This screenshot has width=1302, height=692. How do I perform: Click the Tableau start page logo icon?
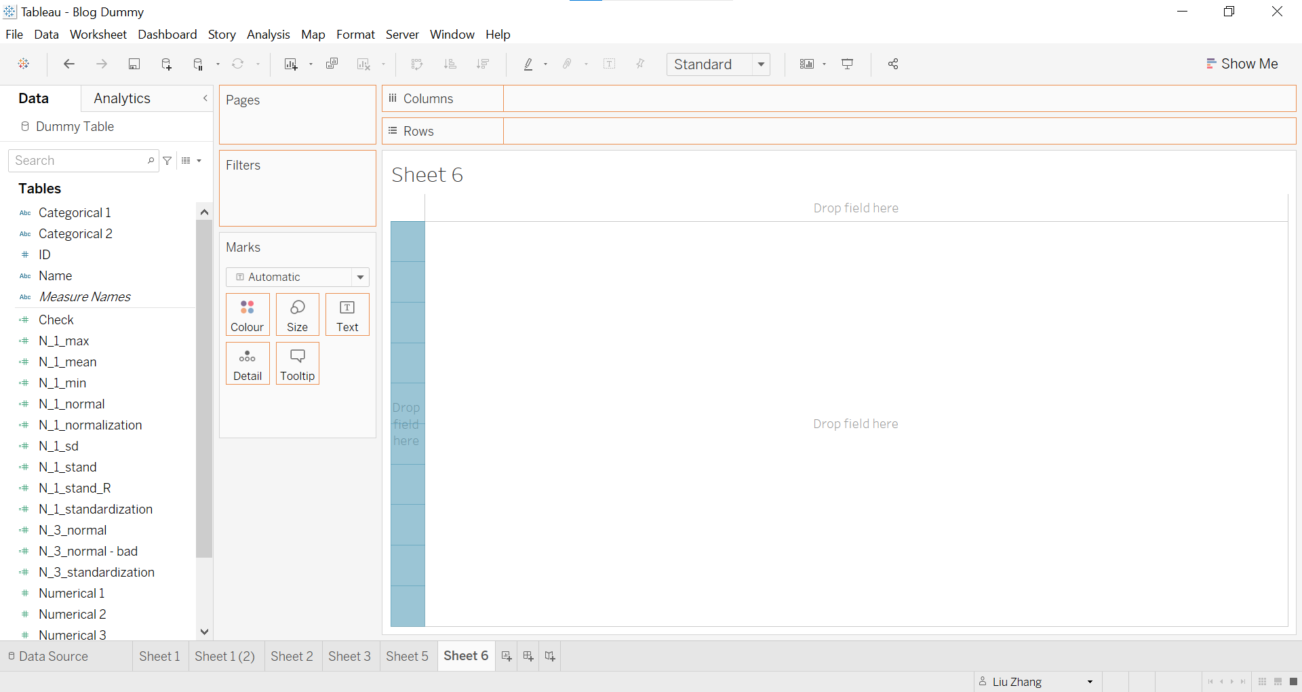tap(24, 64)
